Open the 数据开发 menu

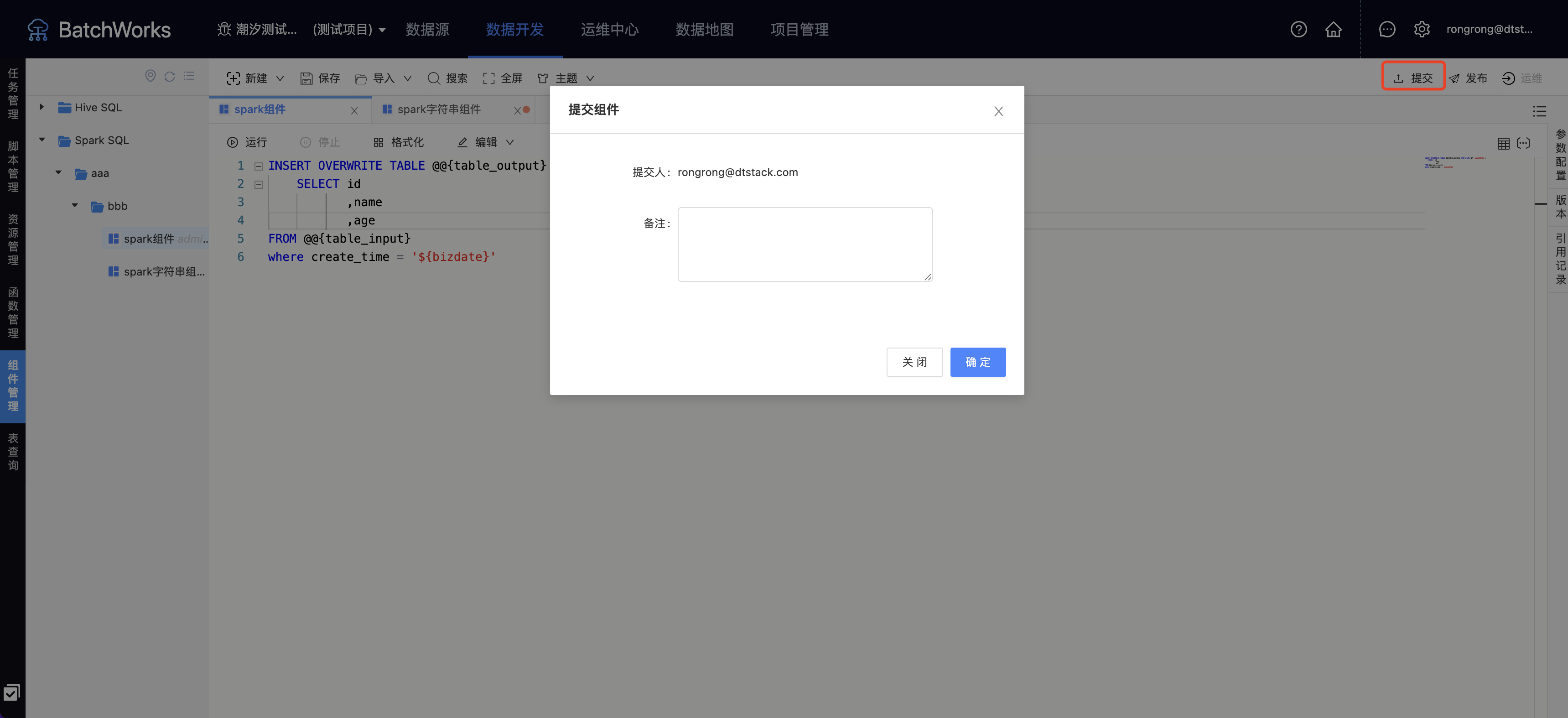pos(514,29)
